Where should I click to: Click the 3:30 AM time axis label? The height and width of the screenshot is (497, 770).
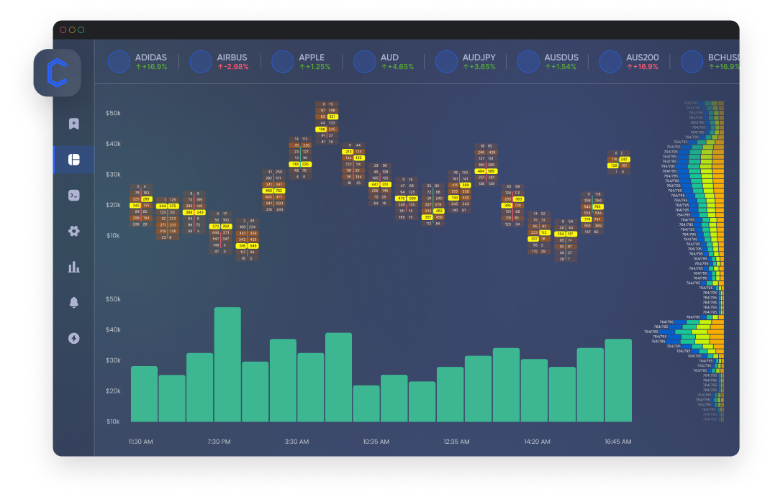coord(296,442)
